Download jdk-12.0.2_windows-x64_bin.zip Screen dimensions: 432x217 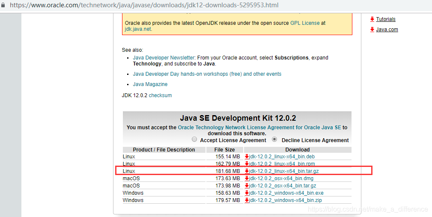(286, 200)
